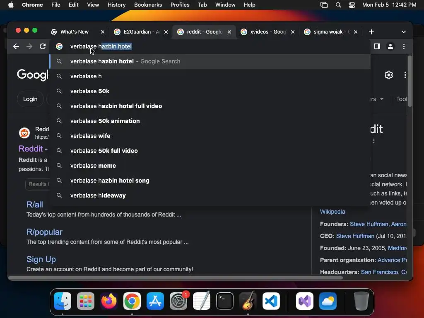This screenshot has height=318, width=424.
Task: Open the Tab menu in menu bar
Action: click(x=202, y=5)
